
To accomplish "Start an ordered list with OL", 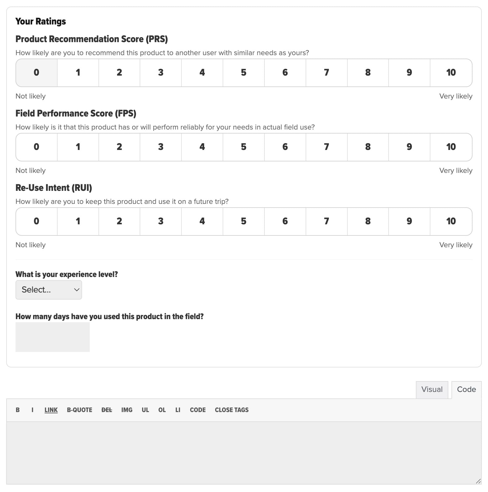I will [162, 410].
